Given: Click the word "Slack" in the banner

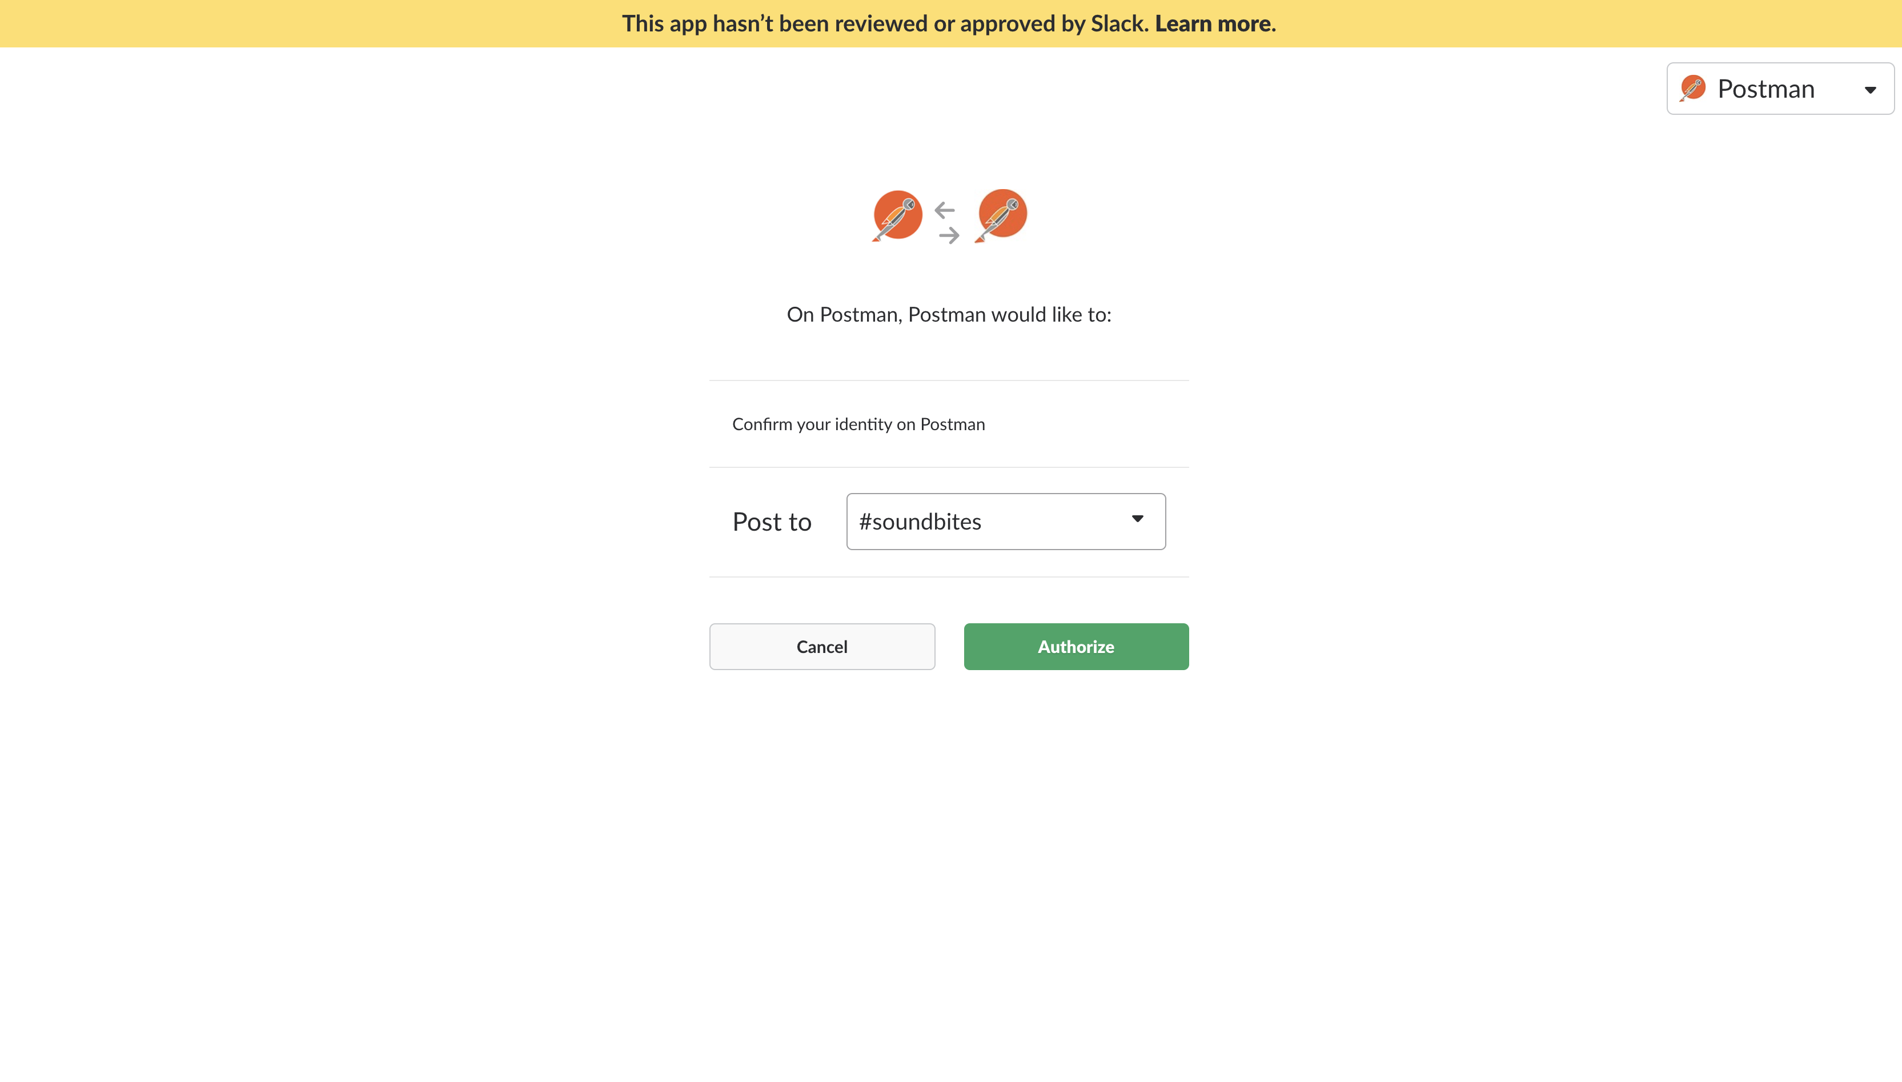Looking at the screenshot, I should 1118,24.
